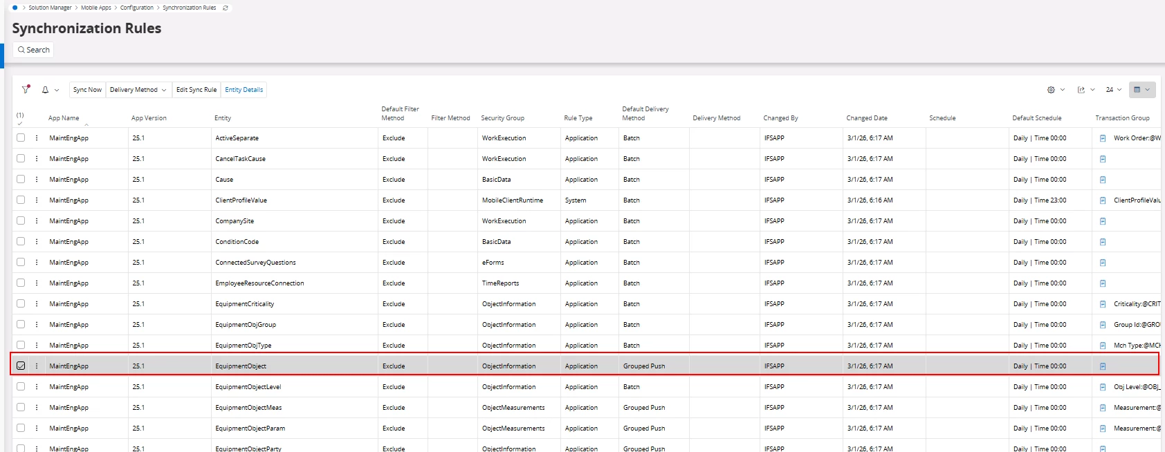Click transaction group icon in ConditionCode row
This screenshot has width=1165, height=452.
pyautogui.click(x=1103, y=242)
